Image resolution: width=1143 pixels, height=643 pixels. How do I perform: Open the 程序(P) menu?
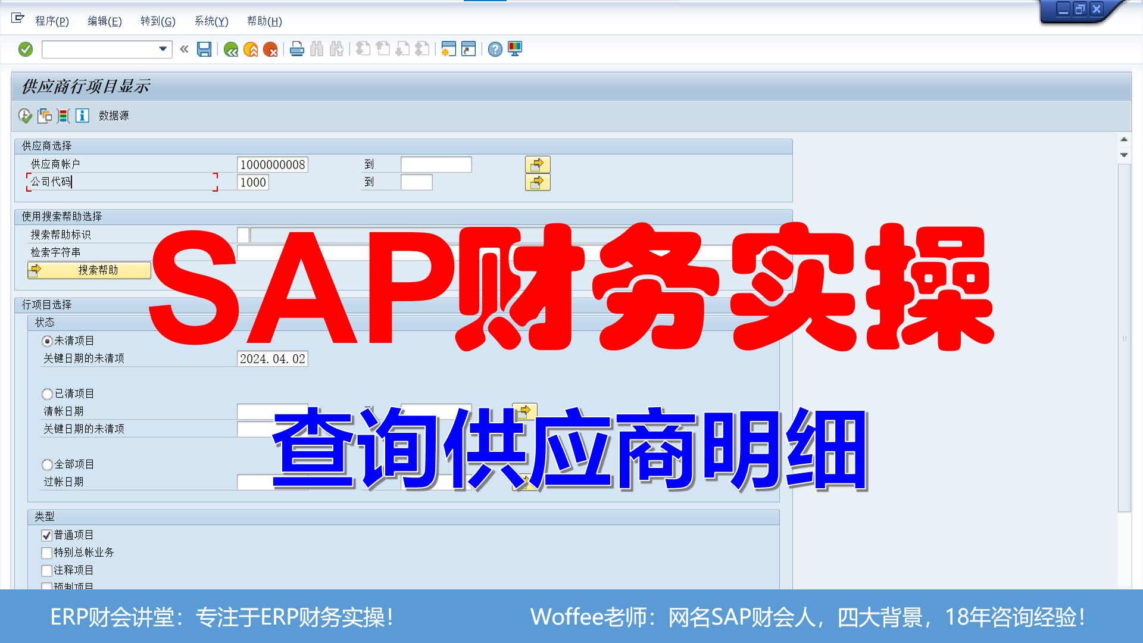(x=52, y=21)
